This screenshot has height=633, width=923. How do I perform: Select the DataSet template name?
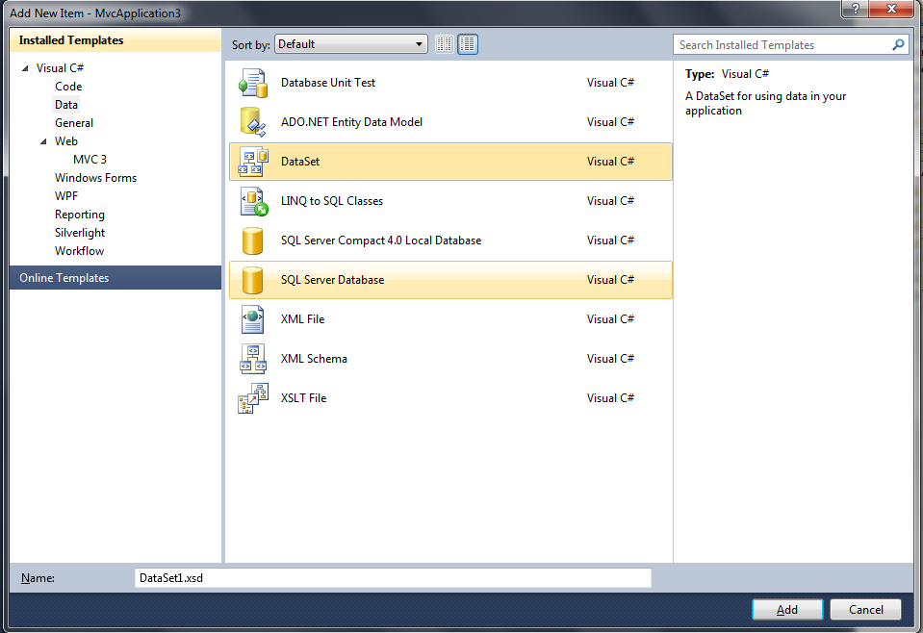click(300, 162)
